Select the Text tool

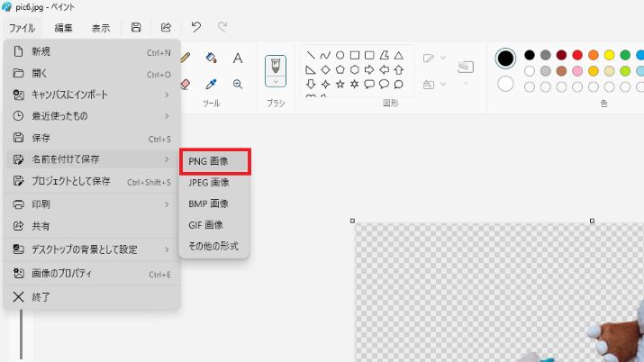click(238, 58)
